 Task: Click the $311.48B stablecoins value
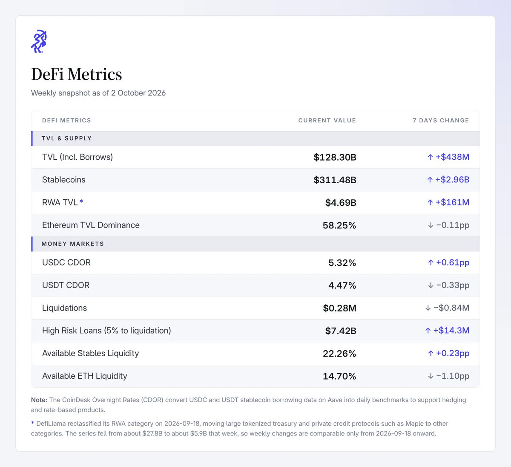[335, 180]
